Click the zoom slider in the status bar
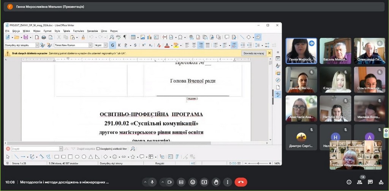This screenshot has width=389, height=191. 258,163
